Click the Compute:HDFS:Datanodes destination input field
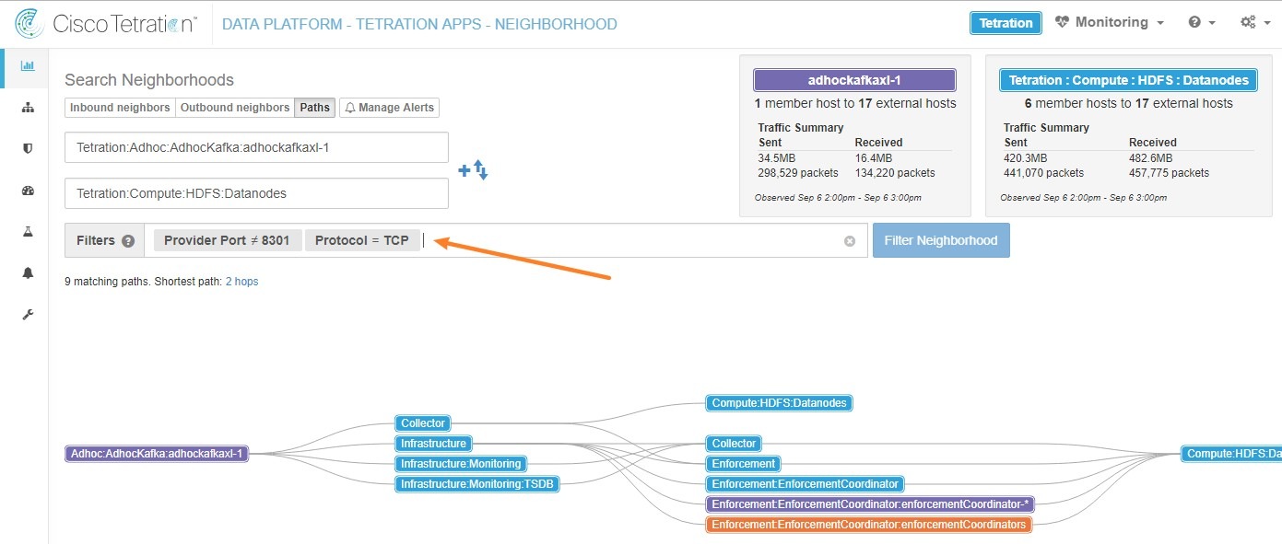Viewport: 1282px width, 544px height. 256,193
